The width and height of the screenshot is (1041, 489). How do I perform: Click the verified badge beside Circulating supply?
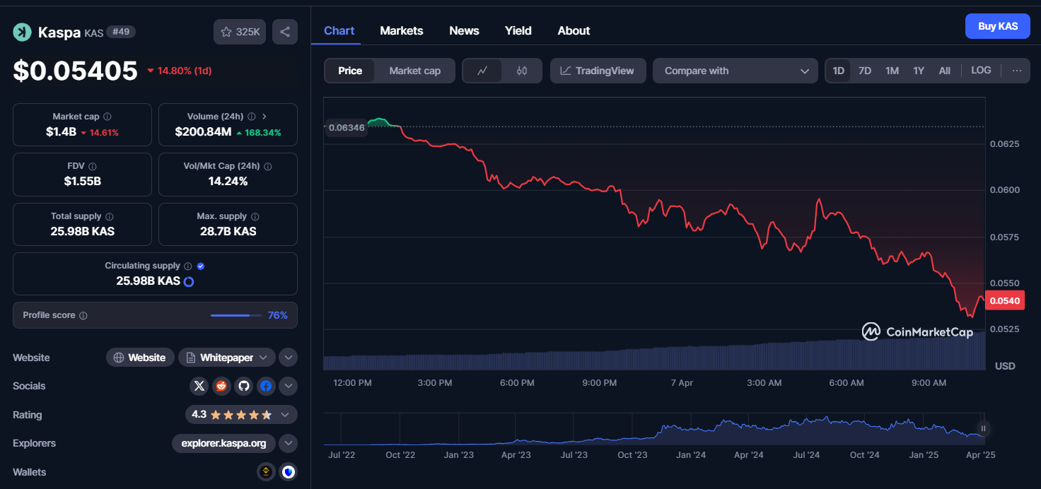coord(200,266)
